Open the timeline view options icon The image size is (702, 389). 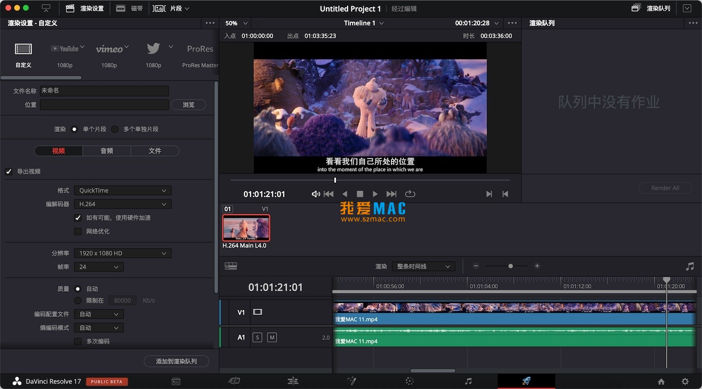coord(231,266)
